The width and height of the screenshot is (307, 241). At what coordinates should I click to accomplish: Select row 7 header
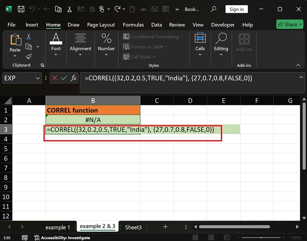6,168
